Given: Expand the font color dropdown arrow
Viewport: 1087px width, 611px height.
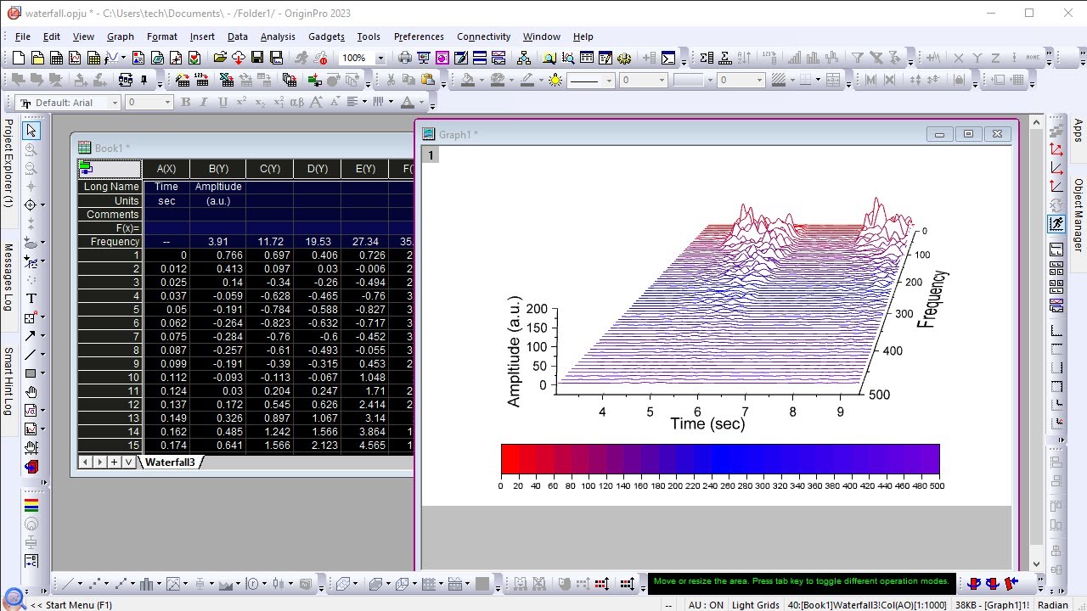Looking at the screenshot, I should [x=422, y=103].
